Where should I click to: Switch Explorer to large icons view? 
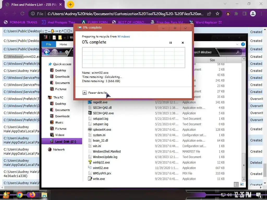coord(242,185)
